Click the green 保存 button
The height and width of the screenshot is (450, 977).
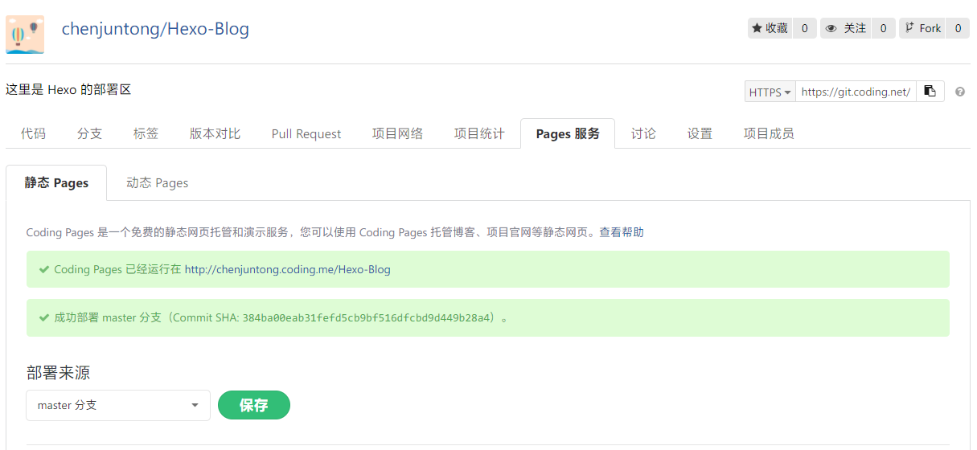point(254,405)
